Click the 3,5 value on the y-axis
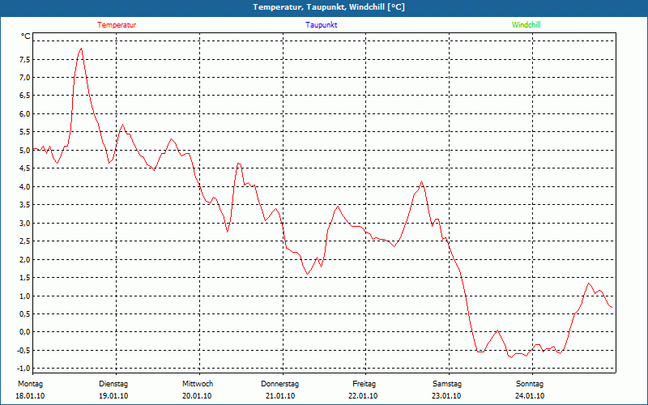 pos(24,205)
